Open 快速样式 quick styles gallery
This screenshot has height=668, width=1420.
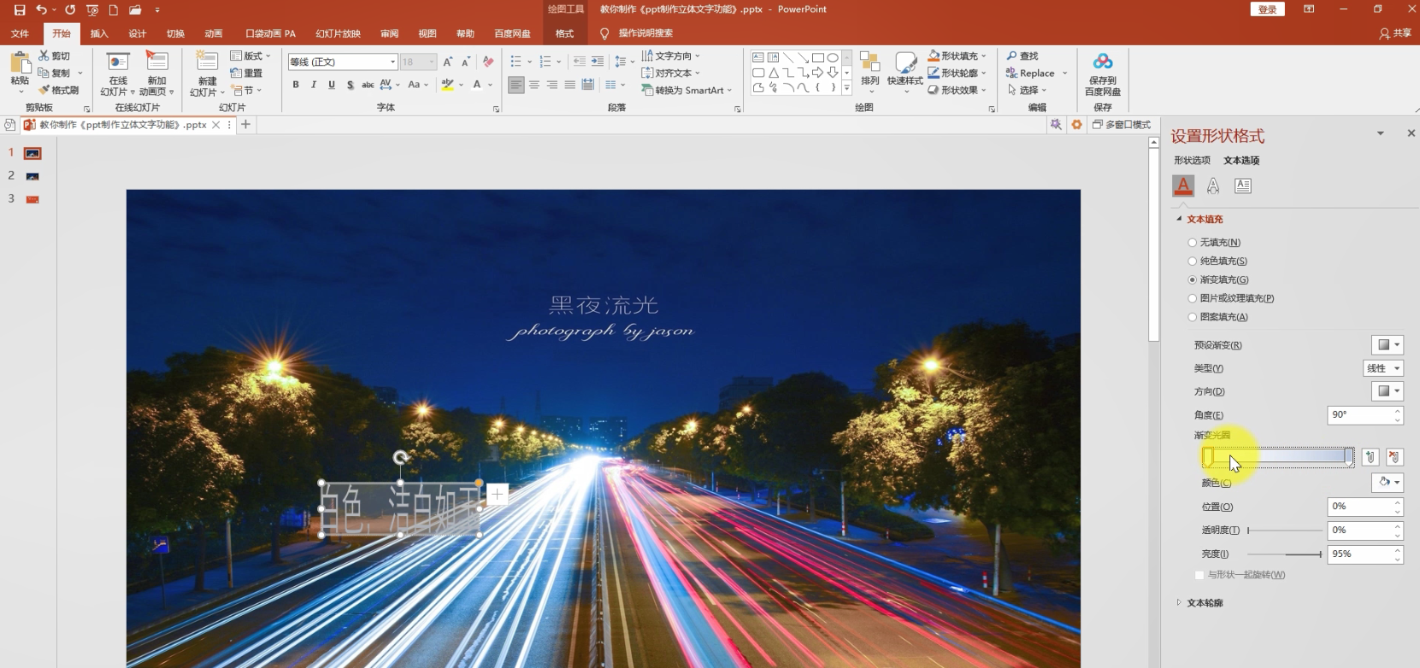pyautogui.click(x=905, y=72)
